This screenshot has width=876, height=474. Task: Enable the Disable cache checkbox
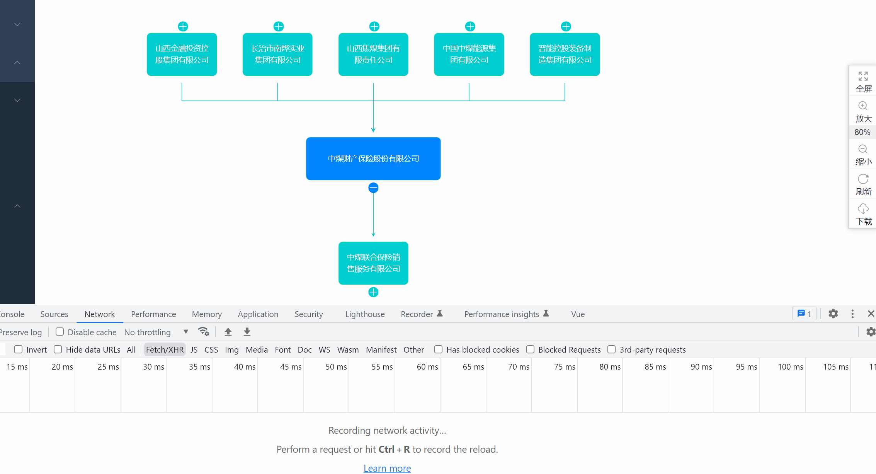tap(60, 332)
